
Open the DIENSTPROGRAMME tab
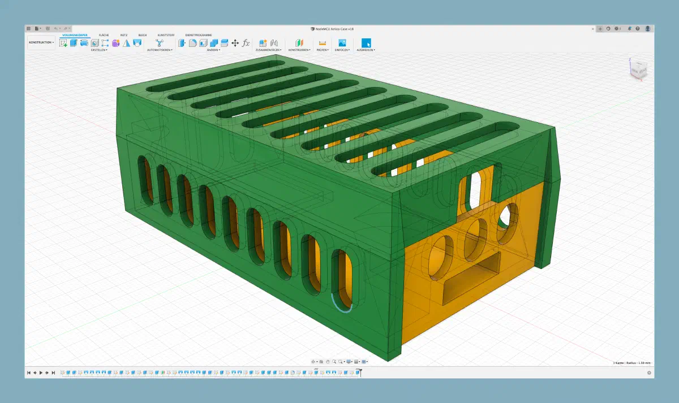point(198,34)
